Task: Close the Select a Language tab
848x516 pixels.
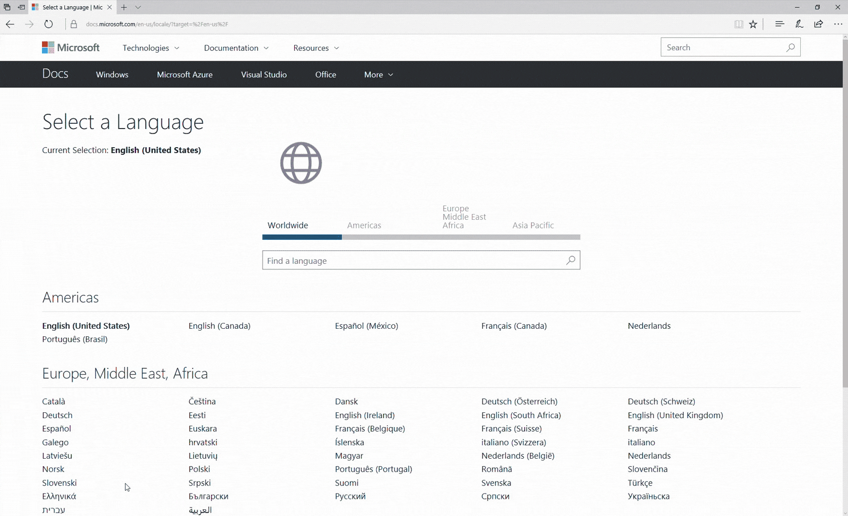Action: tap(109, 7)
